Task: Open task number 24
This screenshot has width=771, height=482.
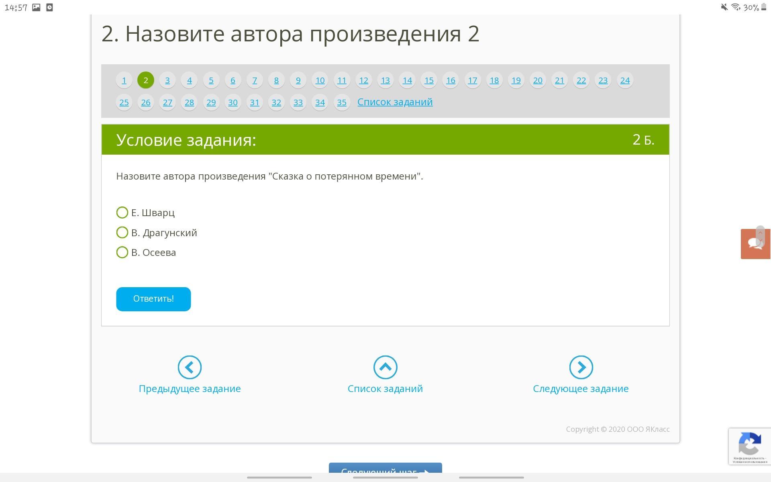Action: 625,80
